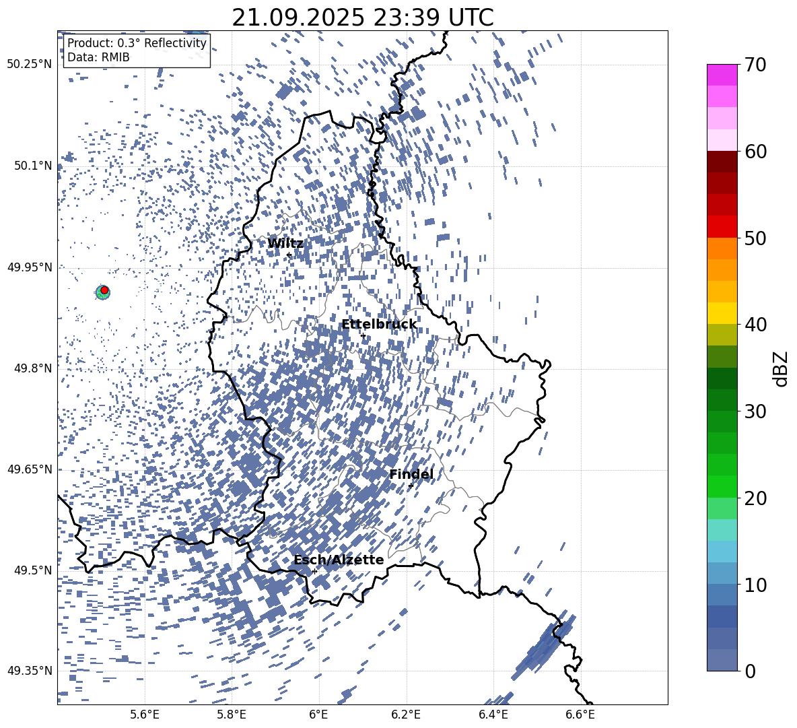This screenshot has height=728, width=797.
Task: Click the Ettelbruck city label
Action: (379, 325)
